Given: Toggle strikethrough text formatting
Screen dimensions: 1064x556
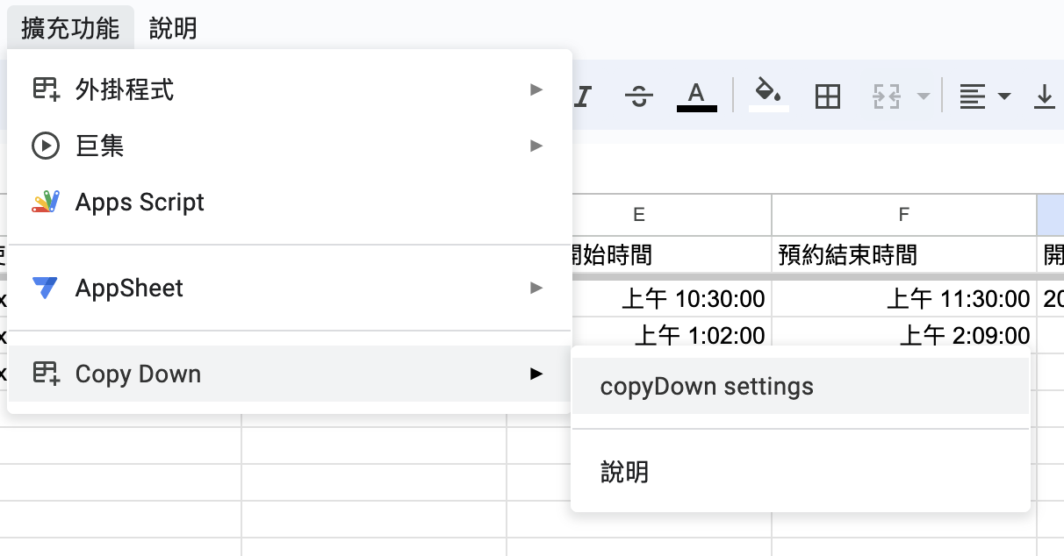Looking at the screenshot, I should coord(640,96).
